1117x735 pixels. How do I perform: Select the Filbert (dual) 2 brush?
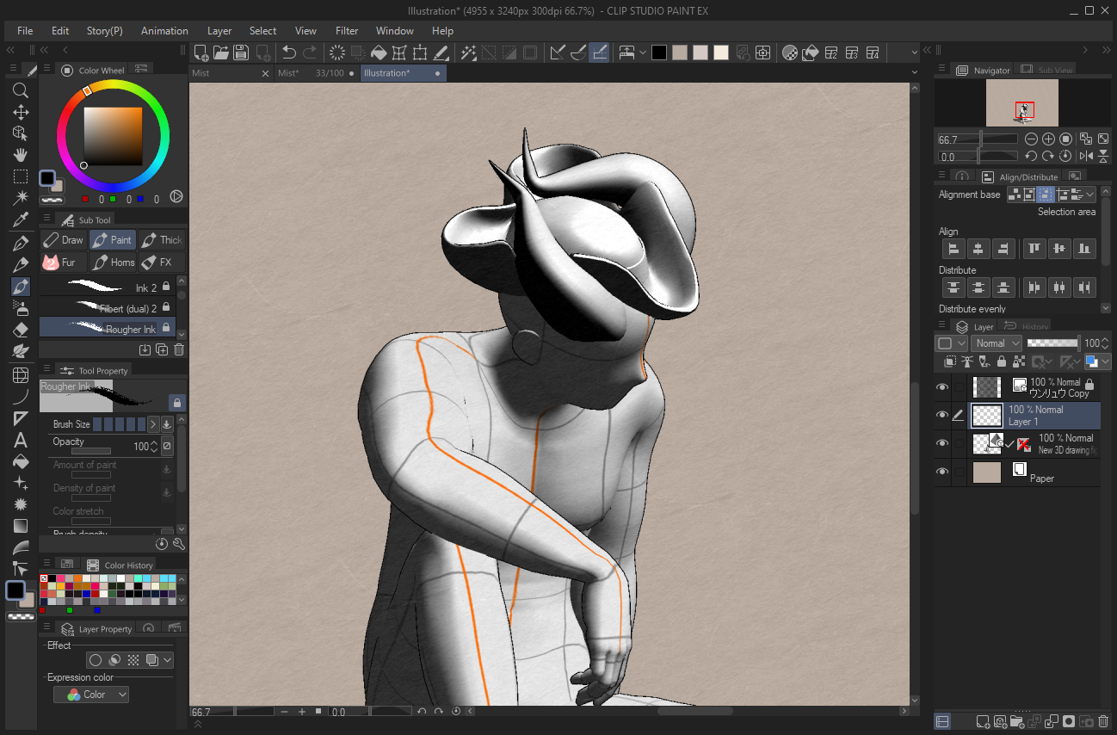coord(108,307)
